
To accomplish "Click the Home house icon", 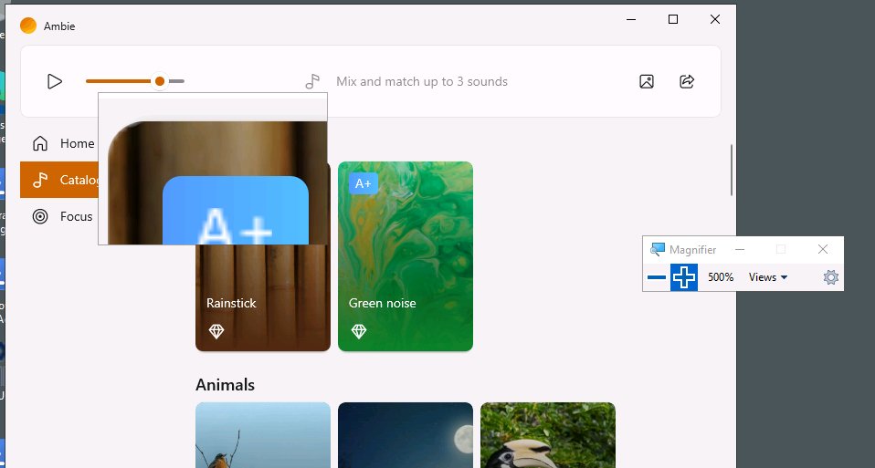I will (x=40, y=143).
